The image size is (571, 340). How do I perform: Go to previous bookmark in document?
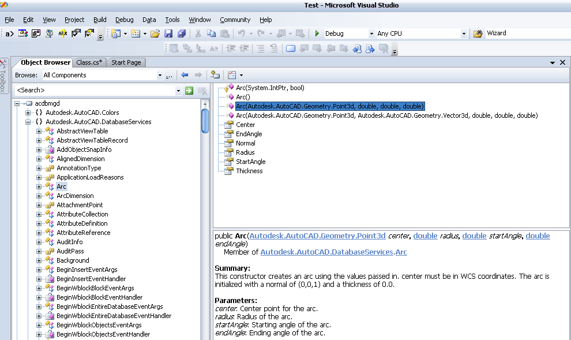[x=357, y=48]
